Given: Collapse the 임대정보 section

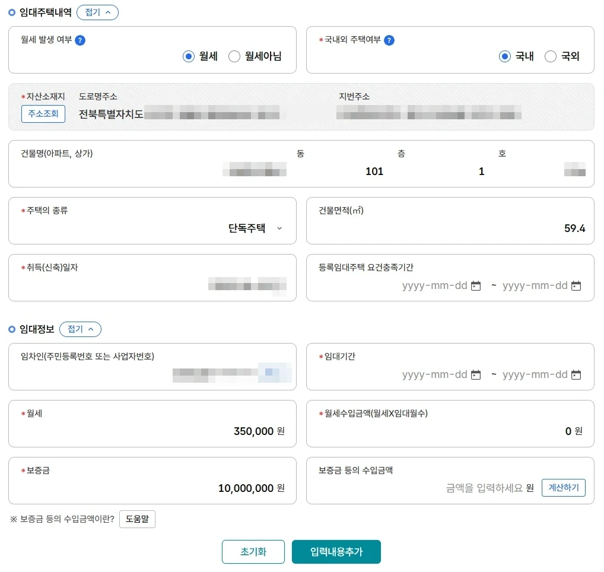Looking at the screenshot, I should point(80,329).
